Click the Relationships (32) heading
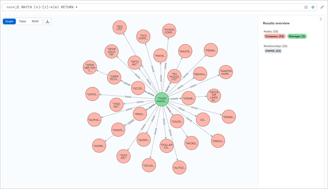 coord(275,46)
